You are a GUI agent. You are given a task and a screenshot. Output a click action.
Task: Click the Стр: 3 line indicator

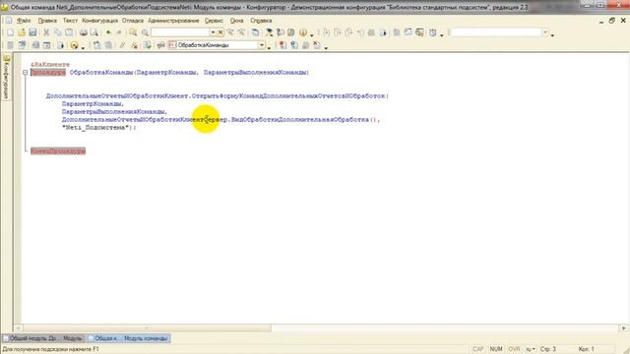pyautogui.click(x=548, y=349)
